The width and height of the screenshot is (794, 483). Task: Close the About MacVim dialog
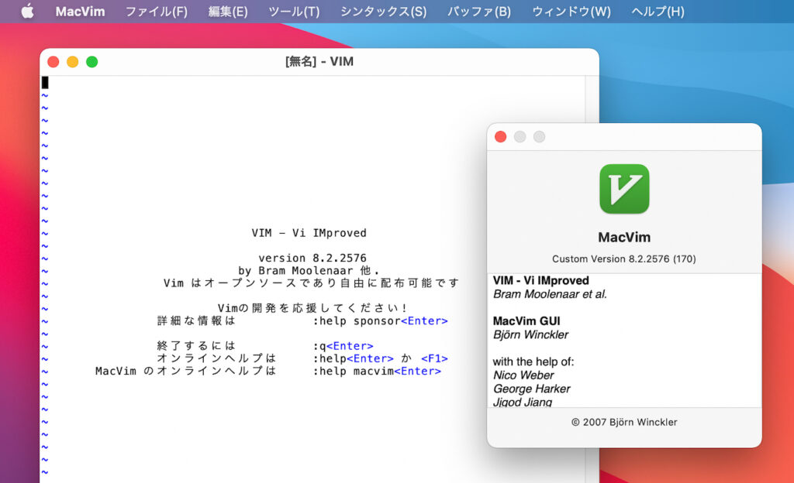pyautogui.click(x=501, y=137)
